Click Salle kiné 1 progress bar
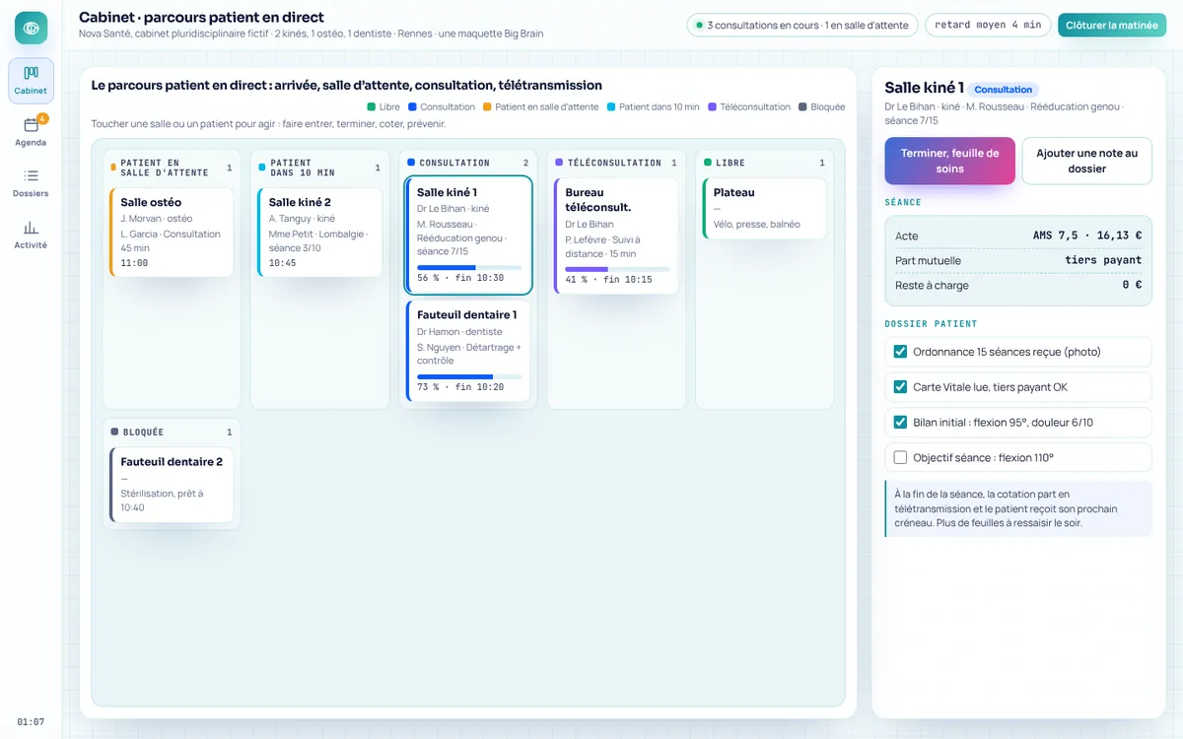 tap(469, 267)
